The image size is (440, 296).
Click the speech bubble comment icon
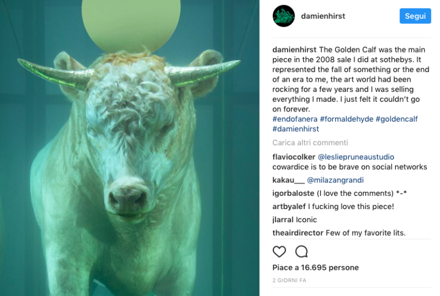301,251
